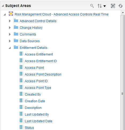Click the add/remove subject areas icon

coord(113,6)
